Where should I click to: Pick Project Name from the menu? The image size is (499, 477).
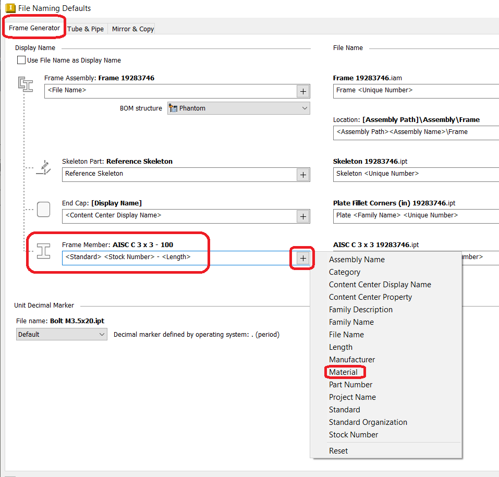pos(352,397)
